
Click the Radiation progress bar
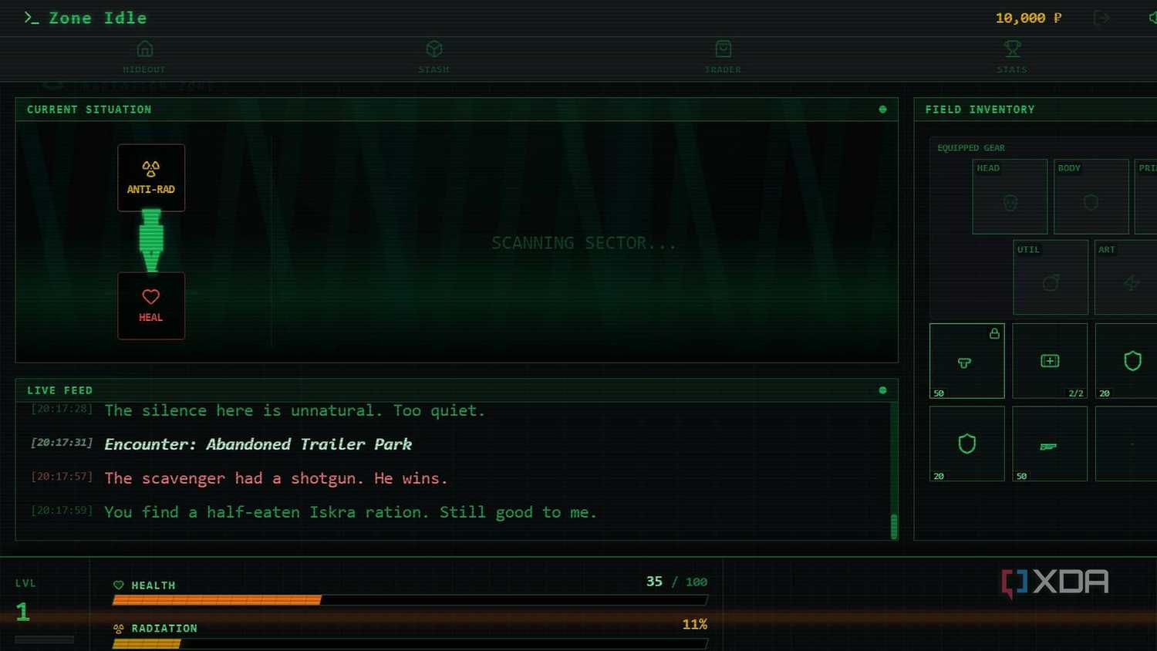(410, 643)
